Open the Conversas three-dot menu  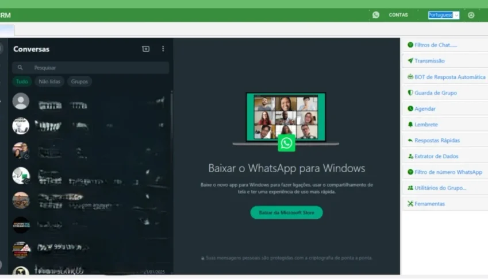click(163, 49)
